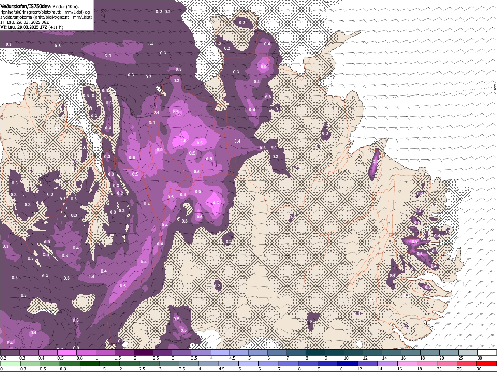Click the palest green swatch between 0.1 and 0.3

(x=10, y=363)
